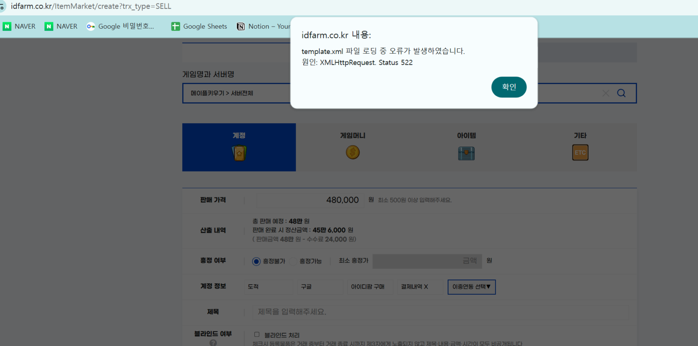This screenshot has width=698, height=346.
Task: Click the 아이템 treasure chest icon
Action: pos(466,153)
